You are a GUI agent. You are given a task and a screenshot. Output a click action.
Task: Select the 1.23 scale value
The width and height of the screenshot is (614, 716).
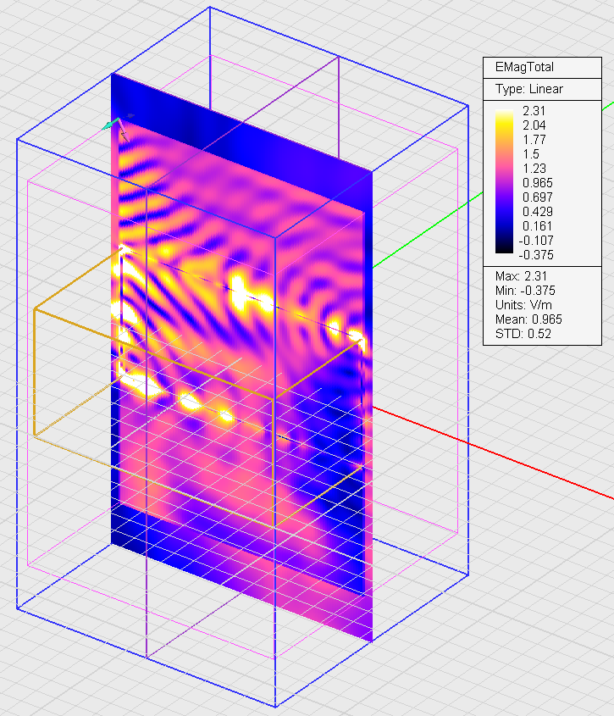pyautogui.click(x=534, y=169)
